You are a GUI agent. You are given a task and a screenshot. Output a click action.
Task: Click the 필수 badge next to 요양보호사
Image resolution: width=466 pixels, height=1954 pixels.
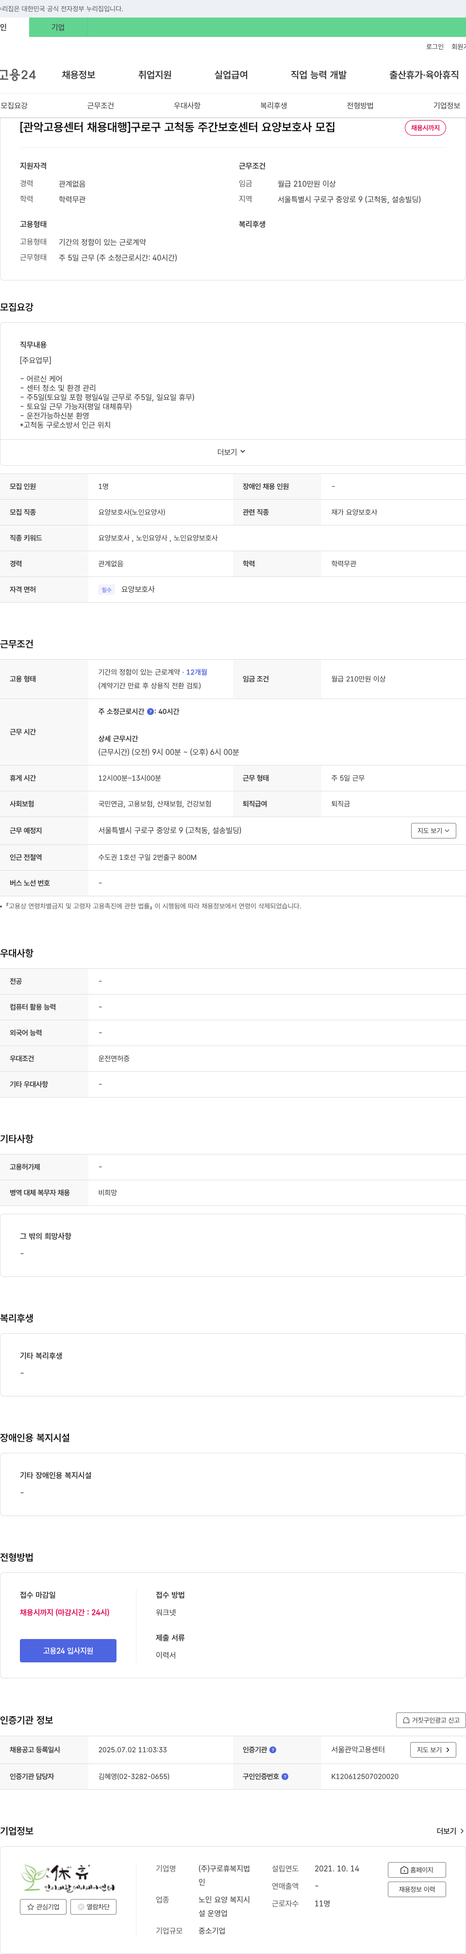[106, 590]
